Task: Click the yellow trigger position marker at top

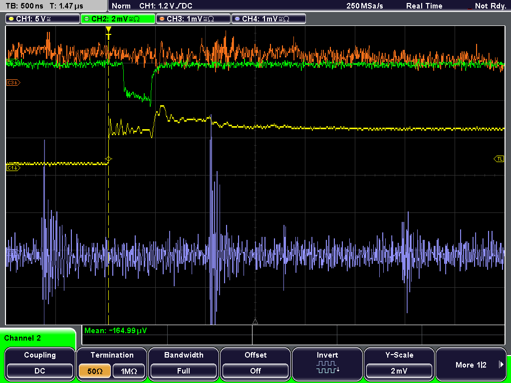Action: pos(108,32)
